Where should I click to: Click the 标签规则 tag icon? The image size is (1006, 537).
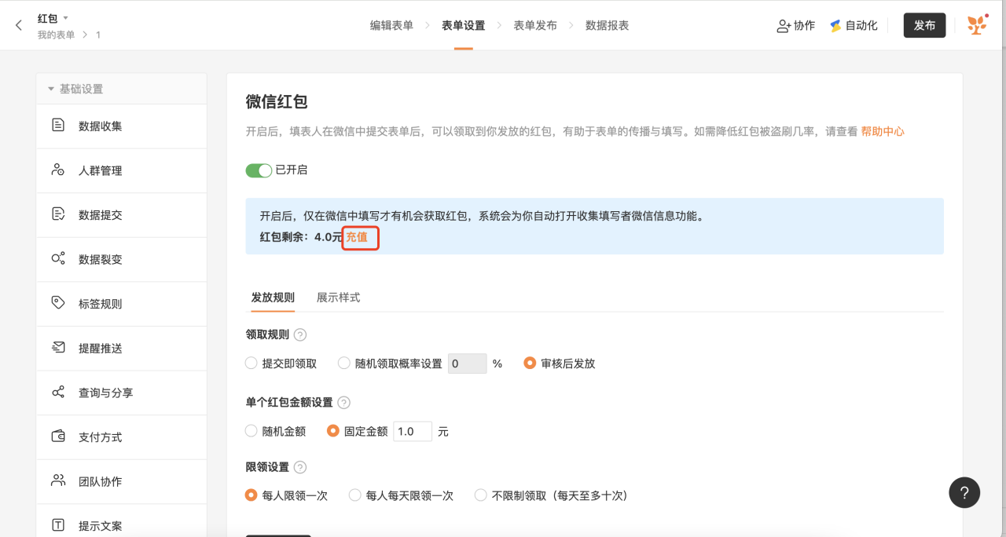click(x=58, y=302)
